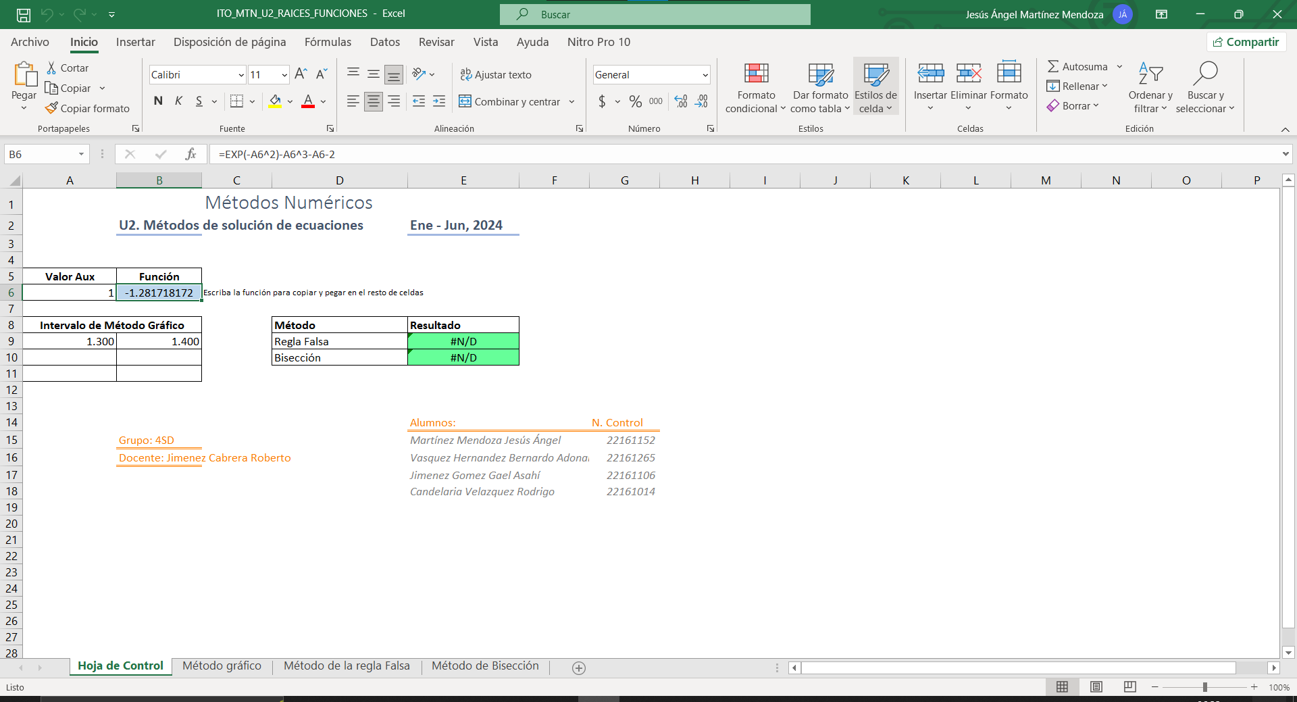Click the increase indent icon
1297x702 pixels.
439,101
